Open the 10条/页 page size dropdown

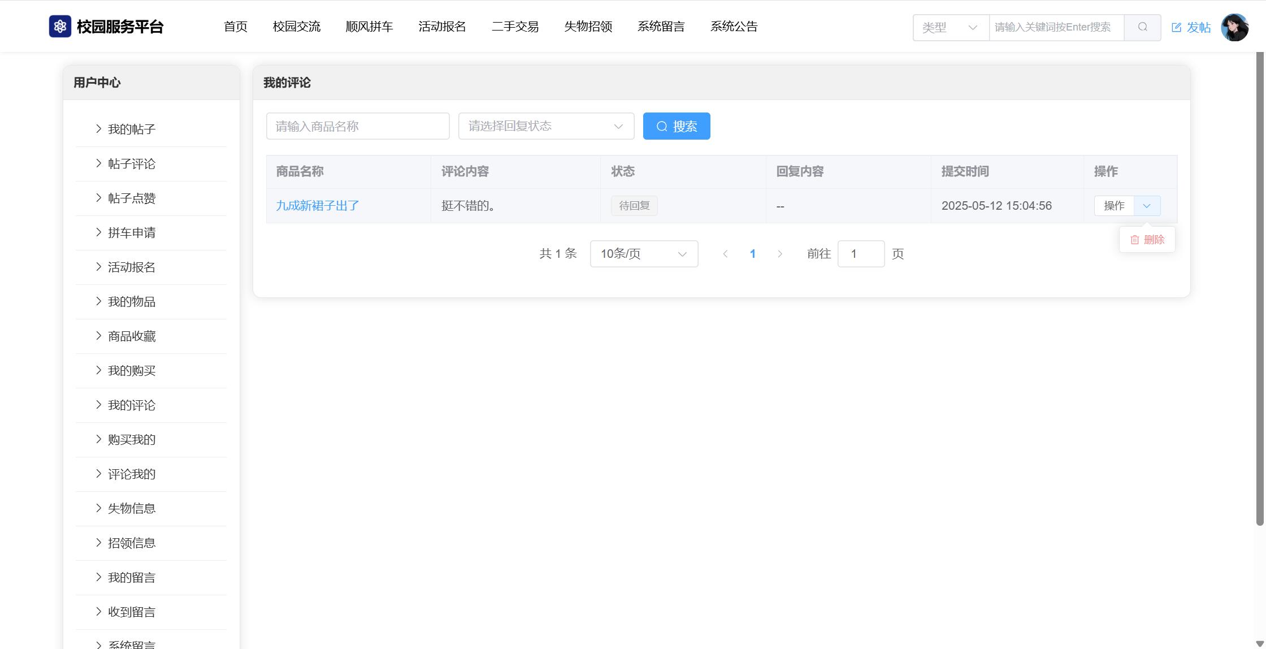click(x=643, y=254)
